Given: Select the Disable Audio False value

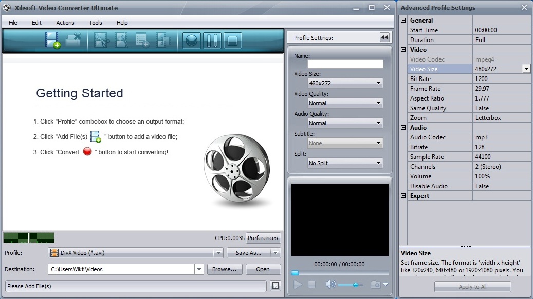Looking at the screenshot, I should 501,186.
